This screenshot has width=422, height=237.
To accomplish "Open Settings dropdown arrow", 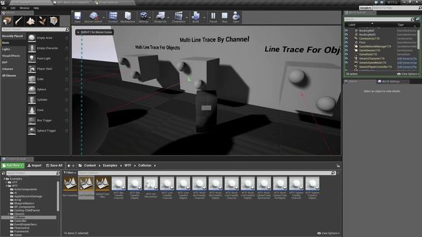I will (x=150, y=18).
